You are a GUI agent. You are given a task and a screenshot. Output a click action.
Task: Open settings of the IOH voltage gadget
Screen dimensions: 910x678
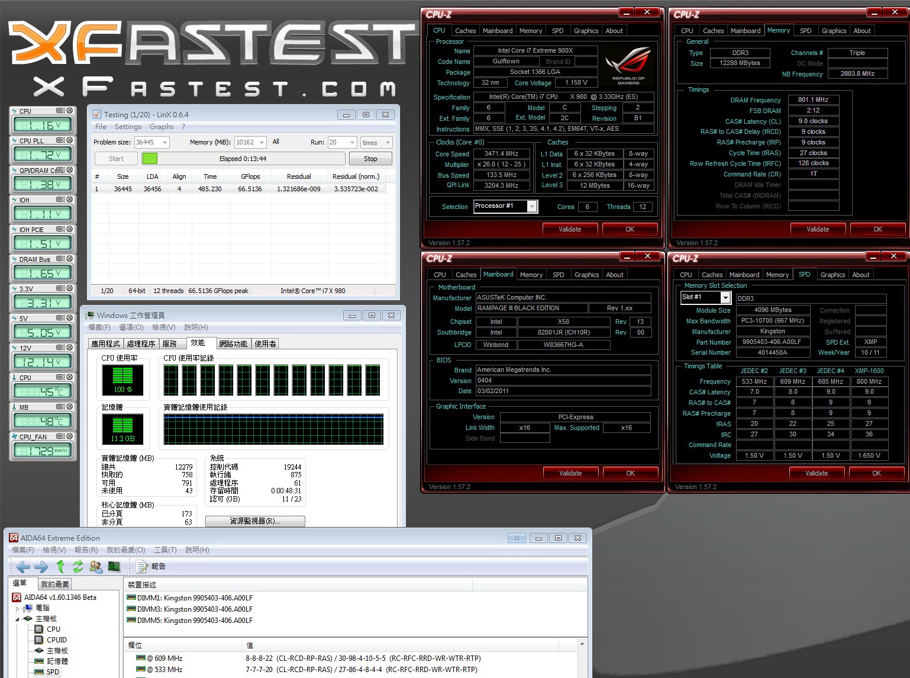tap(60, 200)
